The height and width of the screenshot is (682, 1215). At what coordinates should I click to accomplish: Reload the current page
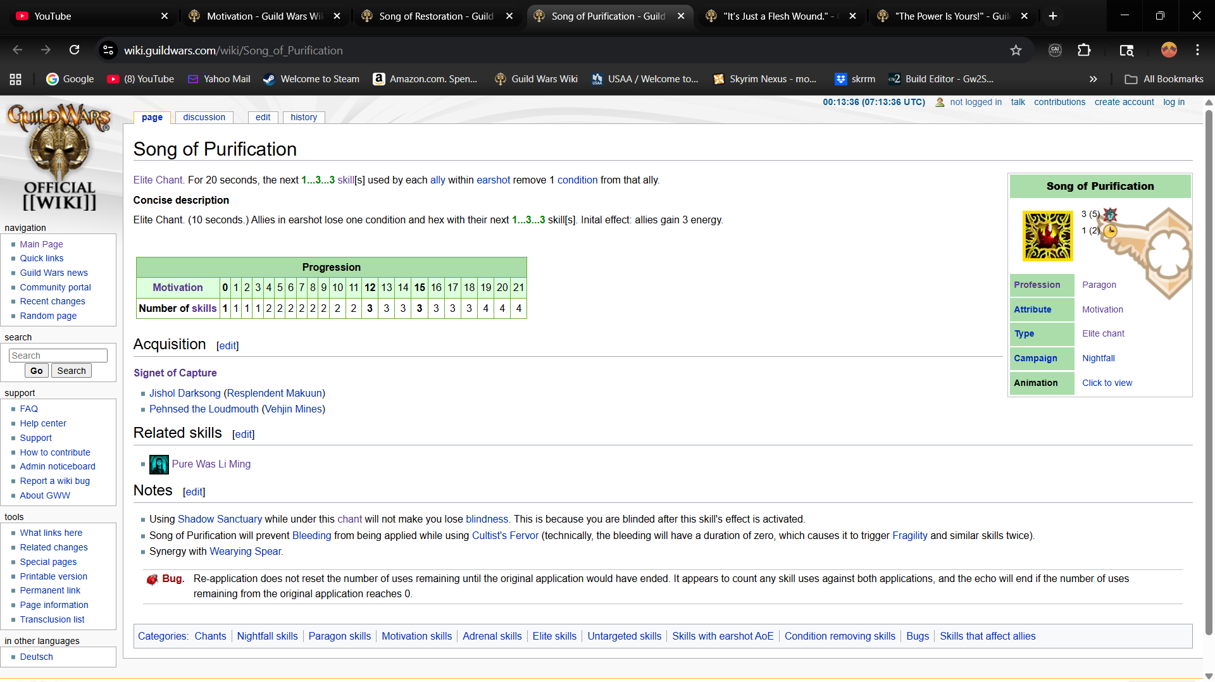tap(74, 50)
